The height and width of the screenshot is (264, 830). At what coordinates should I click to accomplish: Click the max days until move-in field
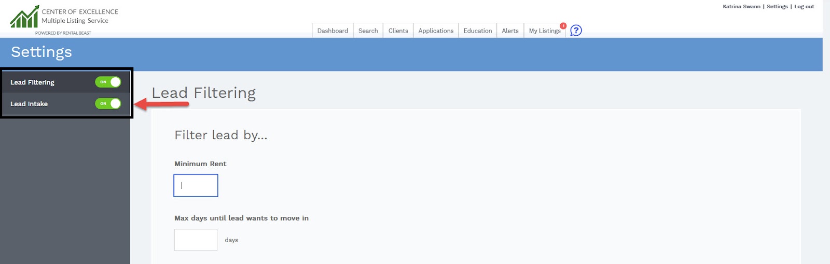tap(196, 240)
